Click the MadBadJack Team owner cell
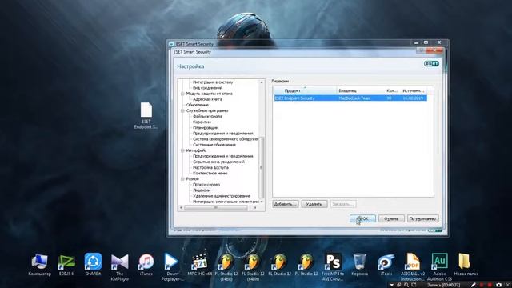512x288 pixels. pyautogui.click(x=354, y=98)
